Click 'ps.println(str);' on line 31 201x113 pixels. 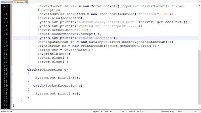(x=54, y=54)
